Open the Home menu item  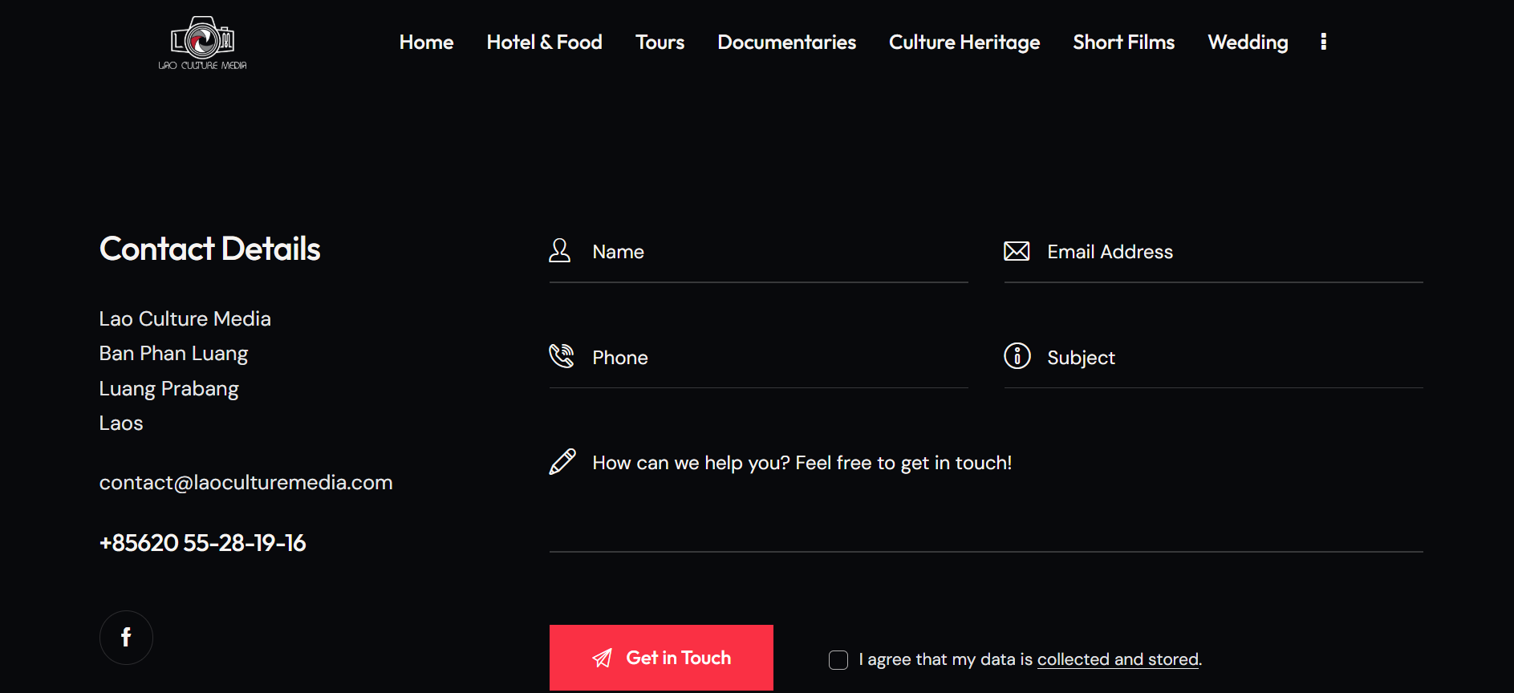click(426, 43)
